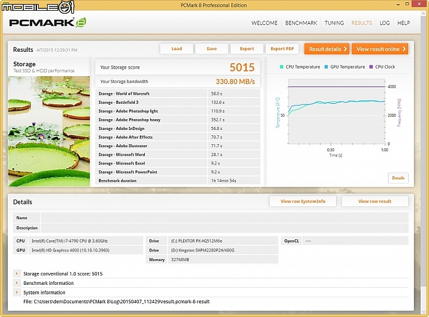Click Storage bandwidth value 330.80 MB/s
Viewport: 429px width, 317px height.
pyautogui.click(x=235, y=82)
